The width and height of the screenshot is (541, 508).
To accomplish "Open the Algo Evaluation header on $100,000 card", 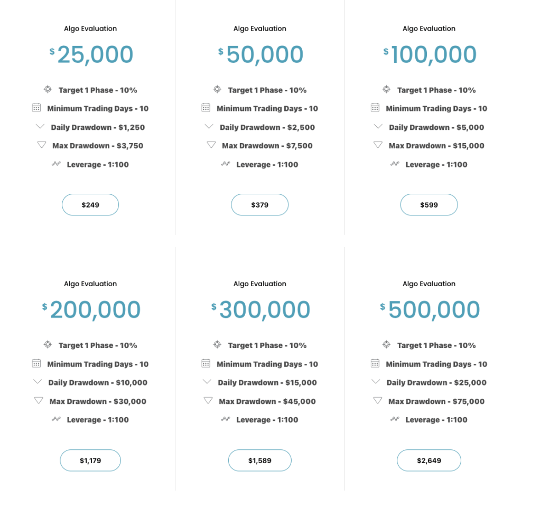I will point(429,28).
